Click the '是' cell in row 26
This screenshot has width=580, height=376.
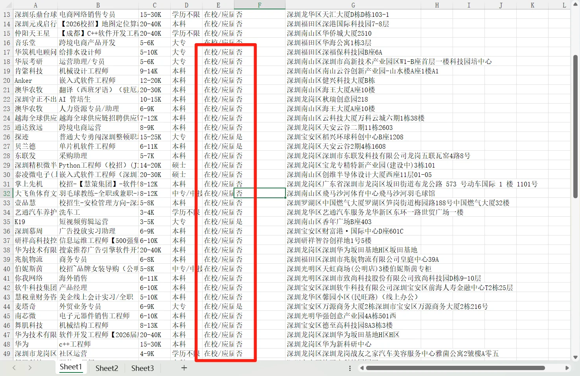[x=260, y=137]
